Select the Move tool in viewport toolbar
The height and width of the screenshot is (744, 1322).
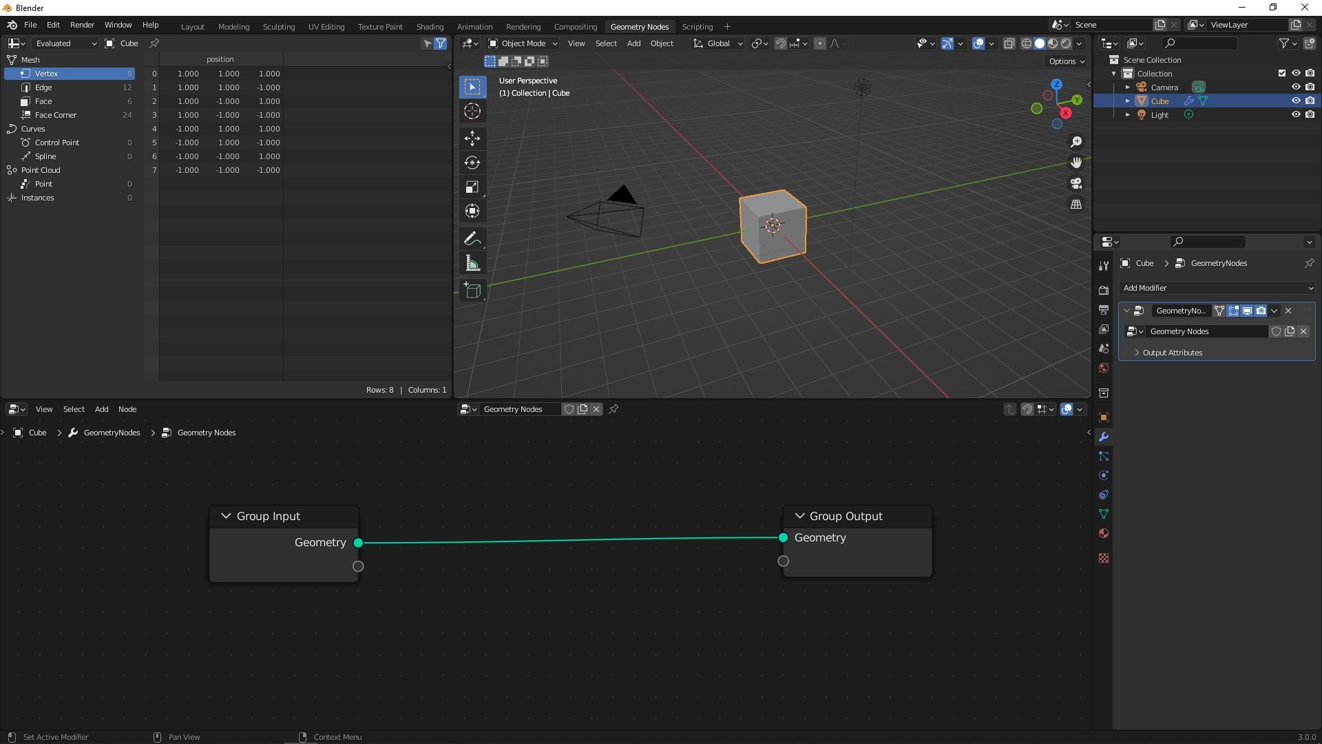472,138
